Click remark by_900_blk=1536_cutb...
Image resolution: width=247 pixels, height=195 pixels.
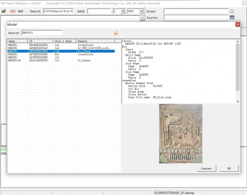pyautogui.click(x=95, y=48)
